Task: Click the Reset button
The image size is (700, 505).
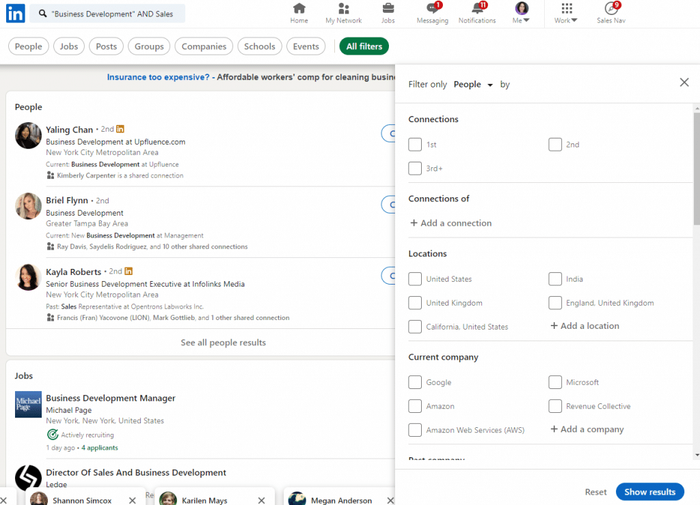Action: click(x=595, y=492)
